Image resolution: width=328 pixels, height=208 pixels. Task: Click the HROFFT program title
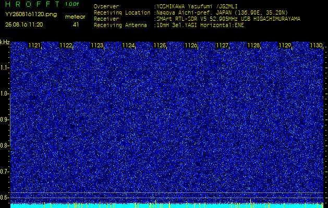[33, 4]
